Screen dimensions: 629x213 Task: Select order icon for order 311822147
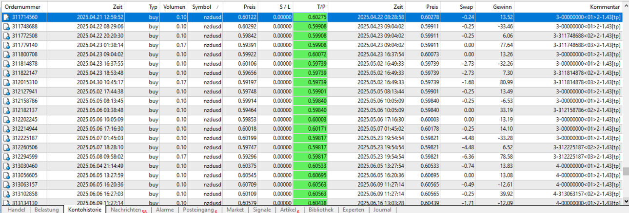pyautogui.click(x=6, y=73)
